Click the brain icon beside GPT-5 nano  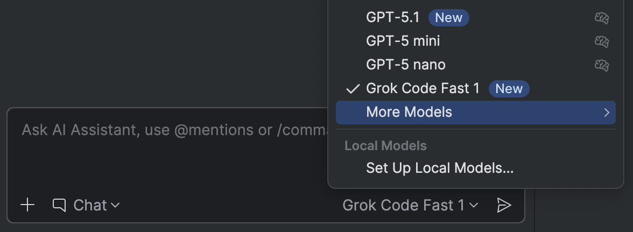click(x=601, y=65)
